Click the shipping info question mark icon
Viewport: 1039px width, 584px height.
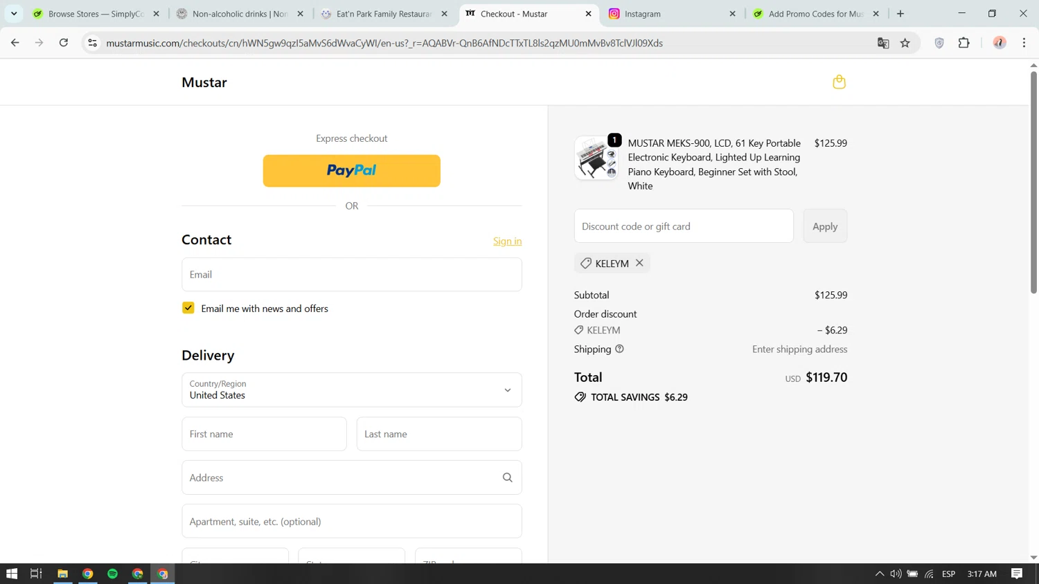[619, 349]
